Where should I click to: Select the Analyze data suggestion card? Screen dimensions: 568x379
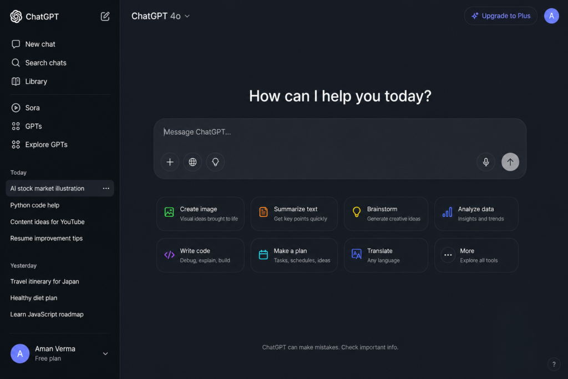476,214
